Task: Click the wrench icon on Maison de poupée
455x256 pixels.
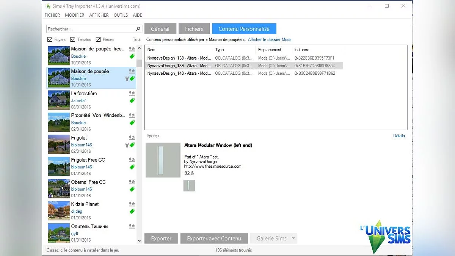Action: pos(127,79)
